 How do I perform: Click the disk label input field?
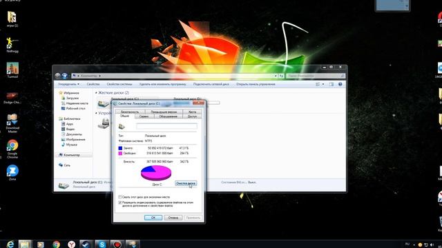click(x=166, y=126)
